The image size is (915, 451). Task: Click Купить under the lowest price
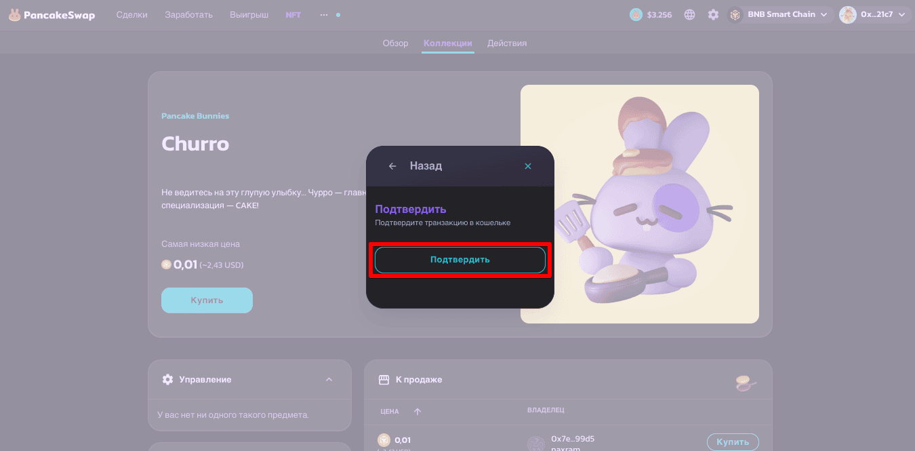(x=207, y=300)
